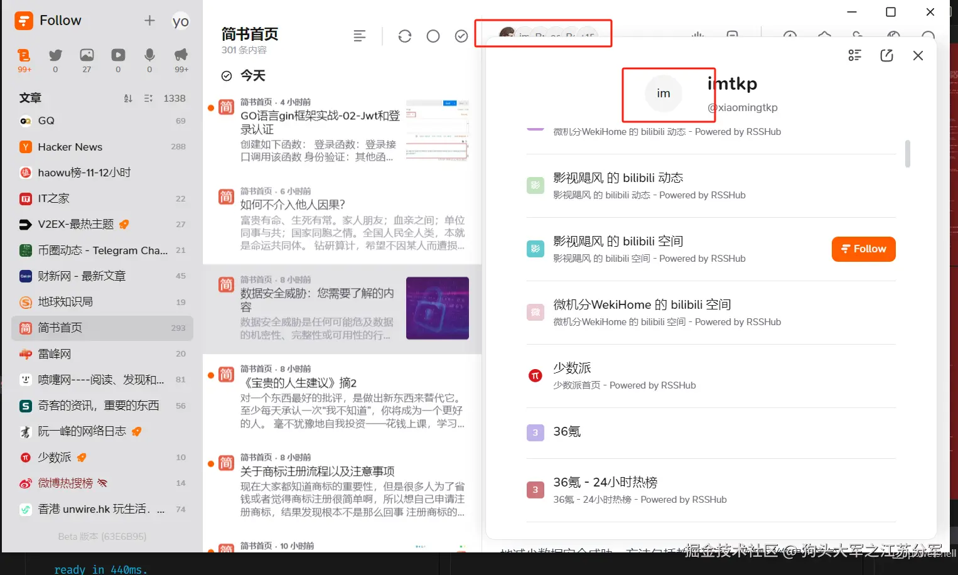Open article 如何不介入他人因果?

click(x=342, y=220)
